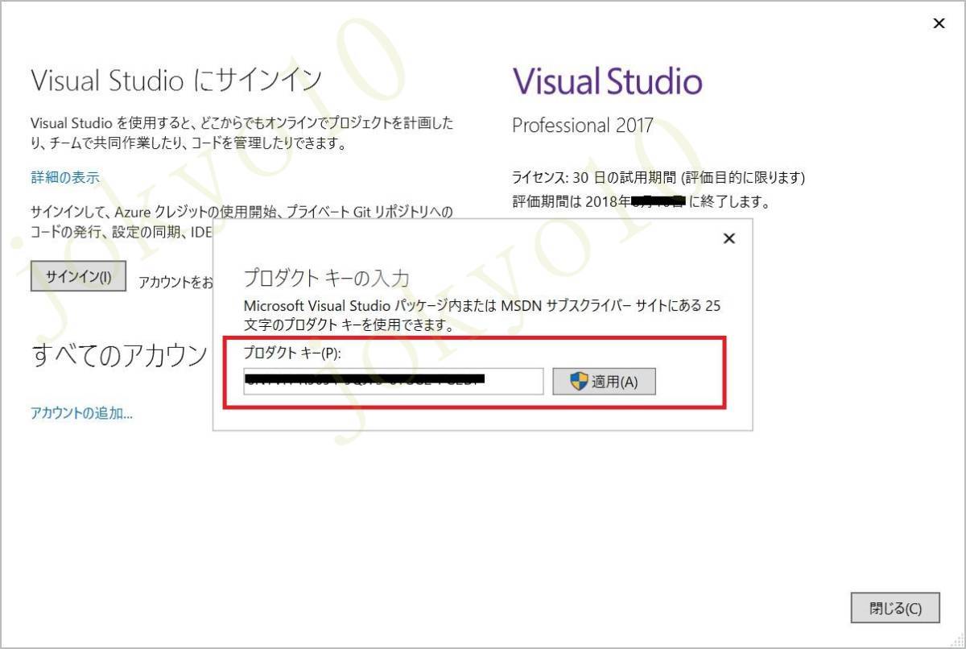This screenshot has height=649, width=966.
Task: Click the 評価期間は 2018年 expiry text
Action: (x=641, y=201)
